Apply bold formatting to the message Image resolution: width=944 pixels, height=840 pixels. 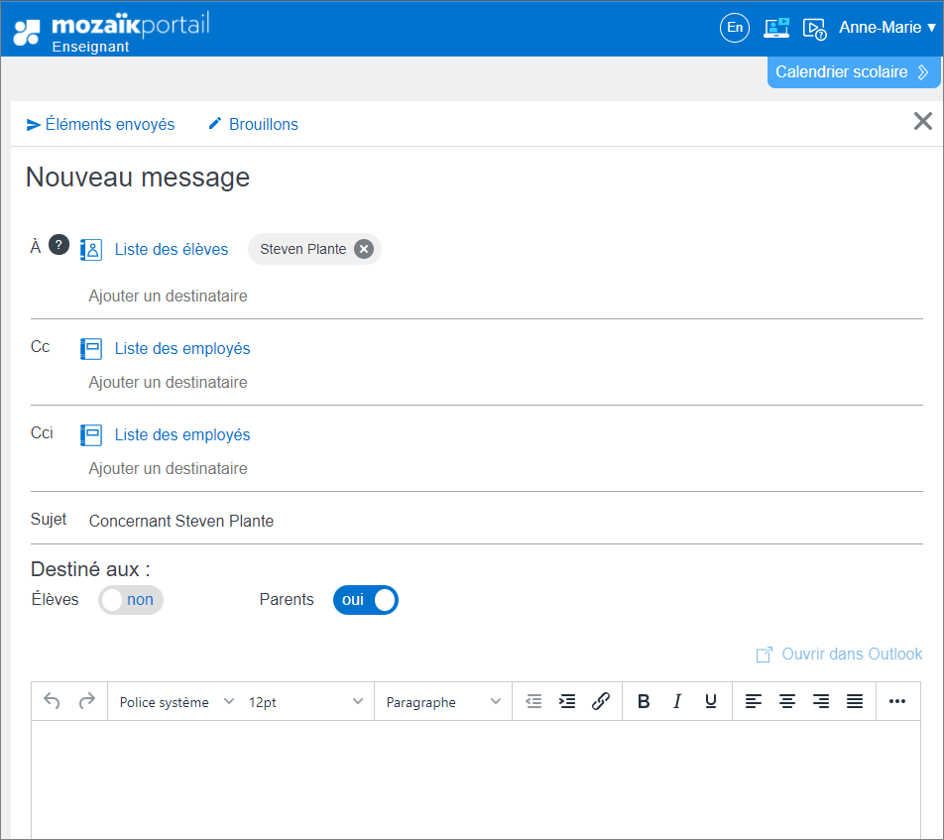644,701
